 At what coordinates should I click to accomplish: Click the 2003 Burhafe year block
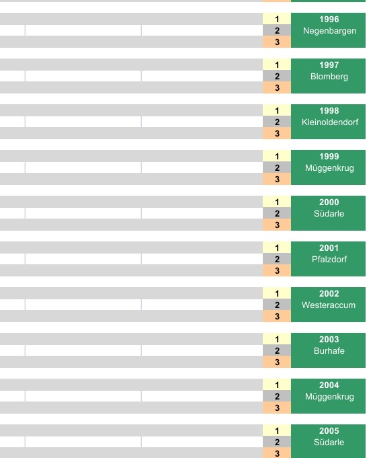pos(328,350)
